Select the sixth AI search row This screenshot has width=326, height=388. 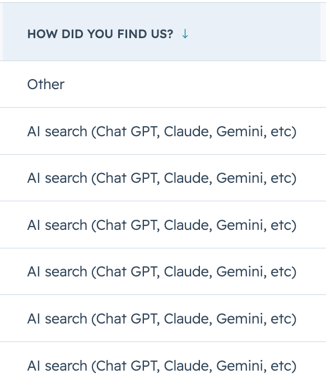click(x=163, y=365)
